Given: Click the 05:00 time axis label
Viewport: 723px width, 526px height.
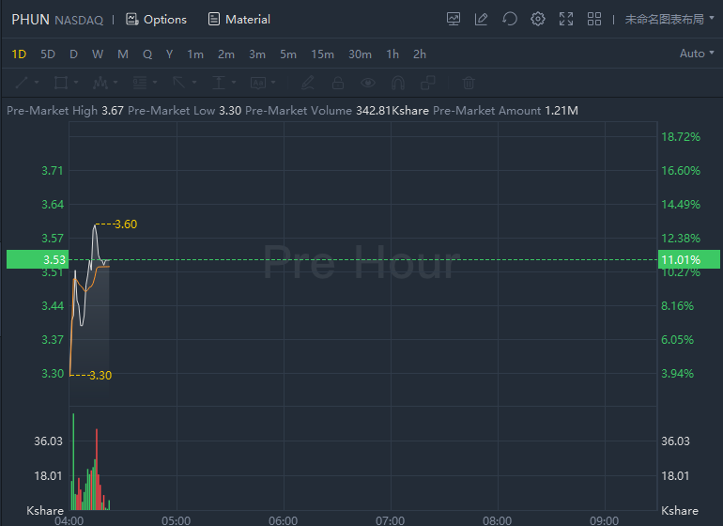Looking at the screenshot, I should click(177, 520).
